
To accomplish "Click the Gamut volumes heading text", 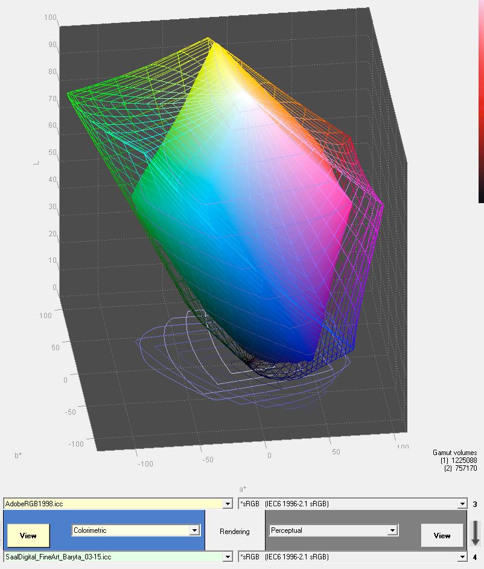I will coord(454,453).
